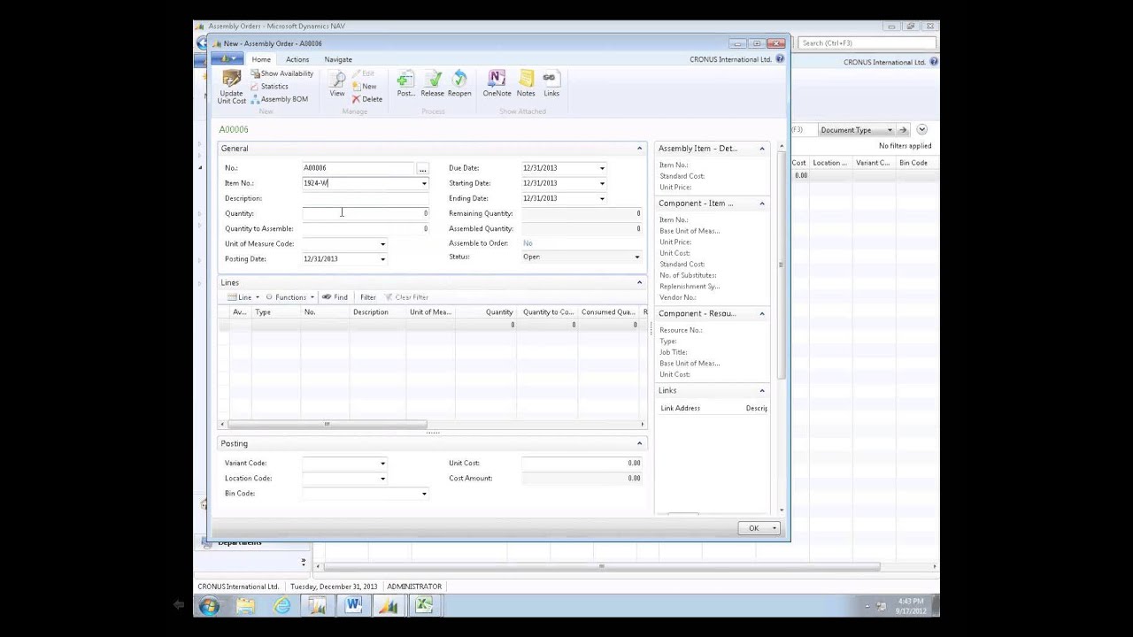This screenshot has width=1133, height=637.
Task: Click into the Quantity input field
Action: [x=366, y=213]
